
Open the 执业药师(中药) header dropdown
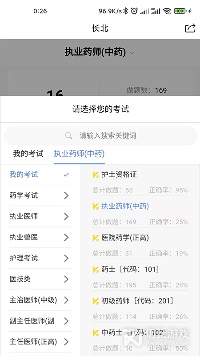pos(100,53)
